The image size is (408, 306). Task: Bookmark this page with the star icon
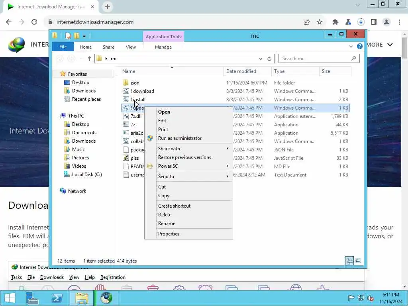(x=320, y=22)
